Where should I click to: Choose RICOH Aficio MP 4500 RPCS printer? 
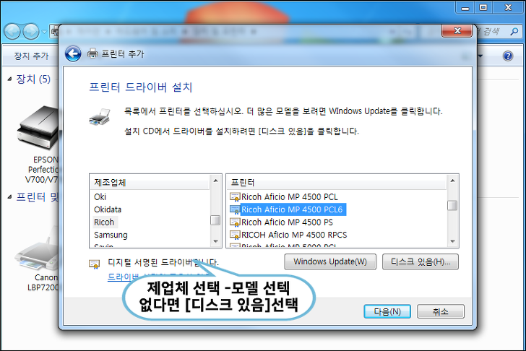[294, 235]
